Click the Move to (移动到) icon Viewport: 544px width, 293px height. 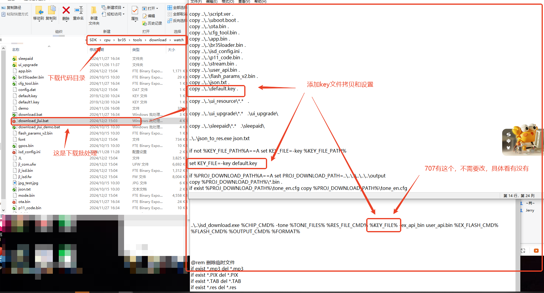[x=39, y=10]
